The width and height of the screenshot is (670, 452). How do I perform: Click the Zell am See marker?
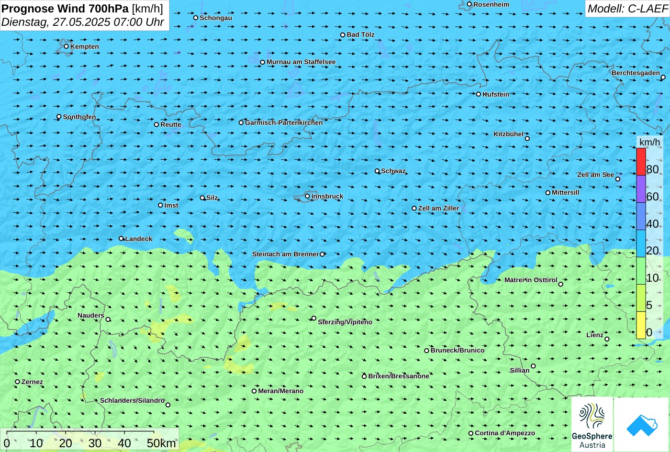pyautogui.click(x=617, y=179)
